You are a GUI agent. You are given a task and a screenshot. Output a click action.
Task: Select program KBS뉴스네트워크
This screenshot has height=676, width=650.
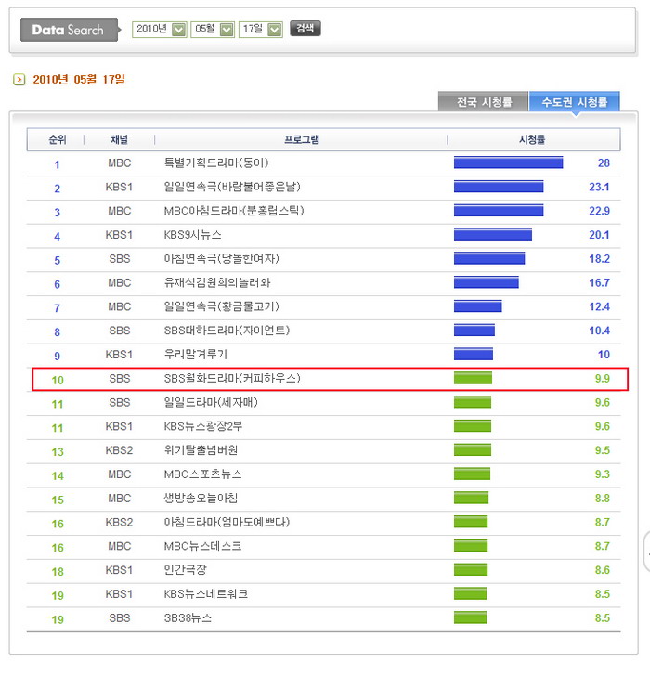[x=205, y=594]
